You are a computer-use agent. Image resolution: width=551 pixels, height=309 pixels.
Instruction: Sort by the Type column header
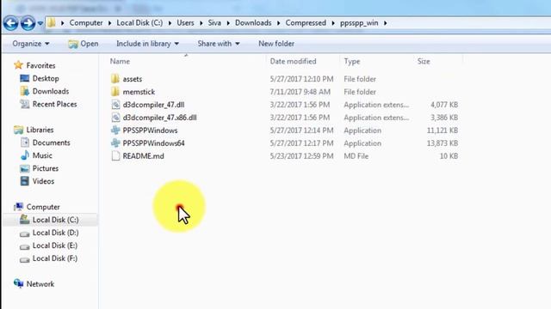coord(352,61)
